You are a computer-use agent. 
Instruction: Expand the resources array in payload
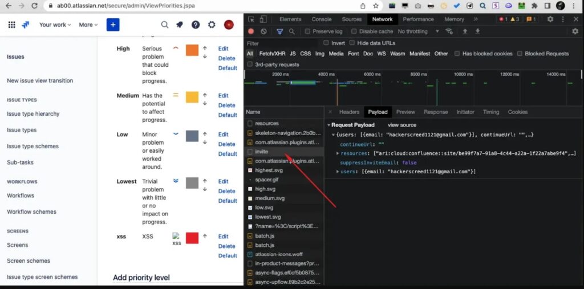(338, 153)
